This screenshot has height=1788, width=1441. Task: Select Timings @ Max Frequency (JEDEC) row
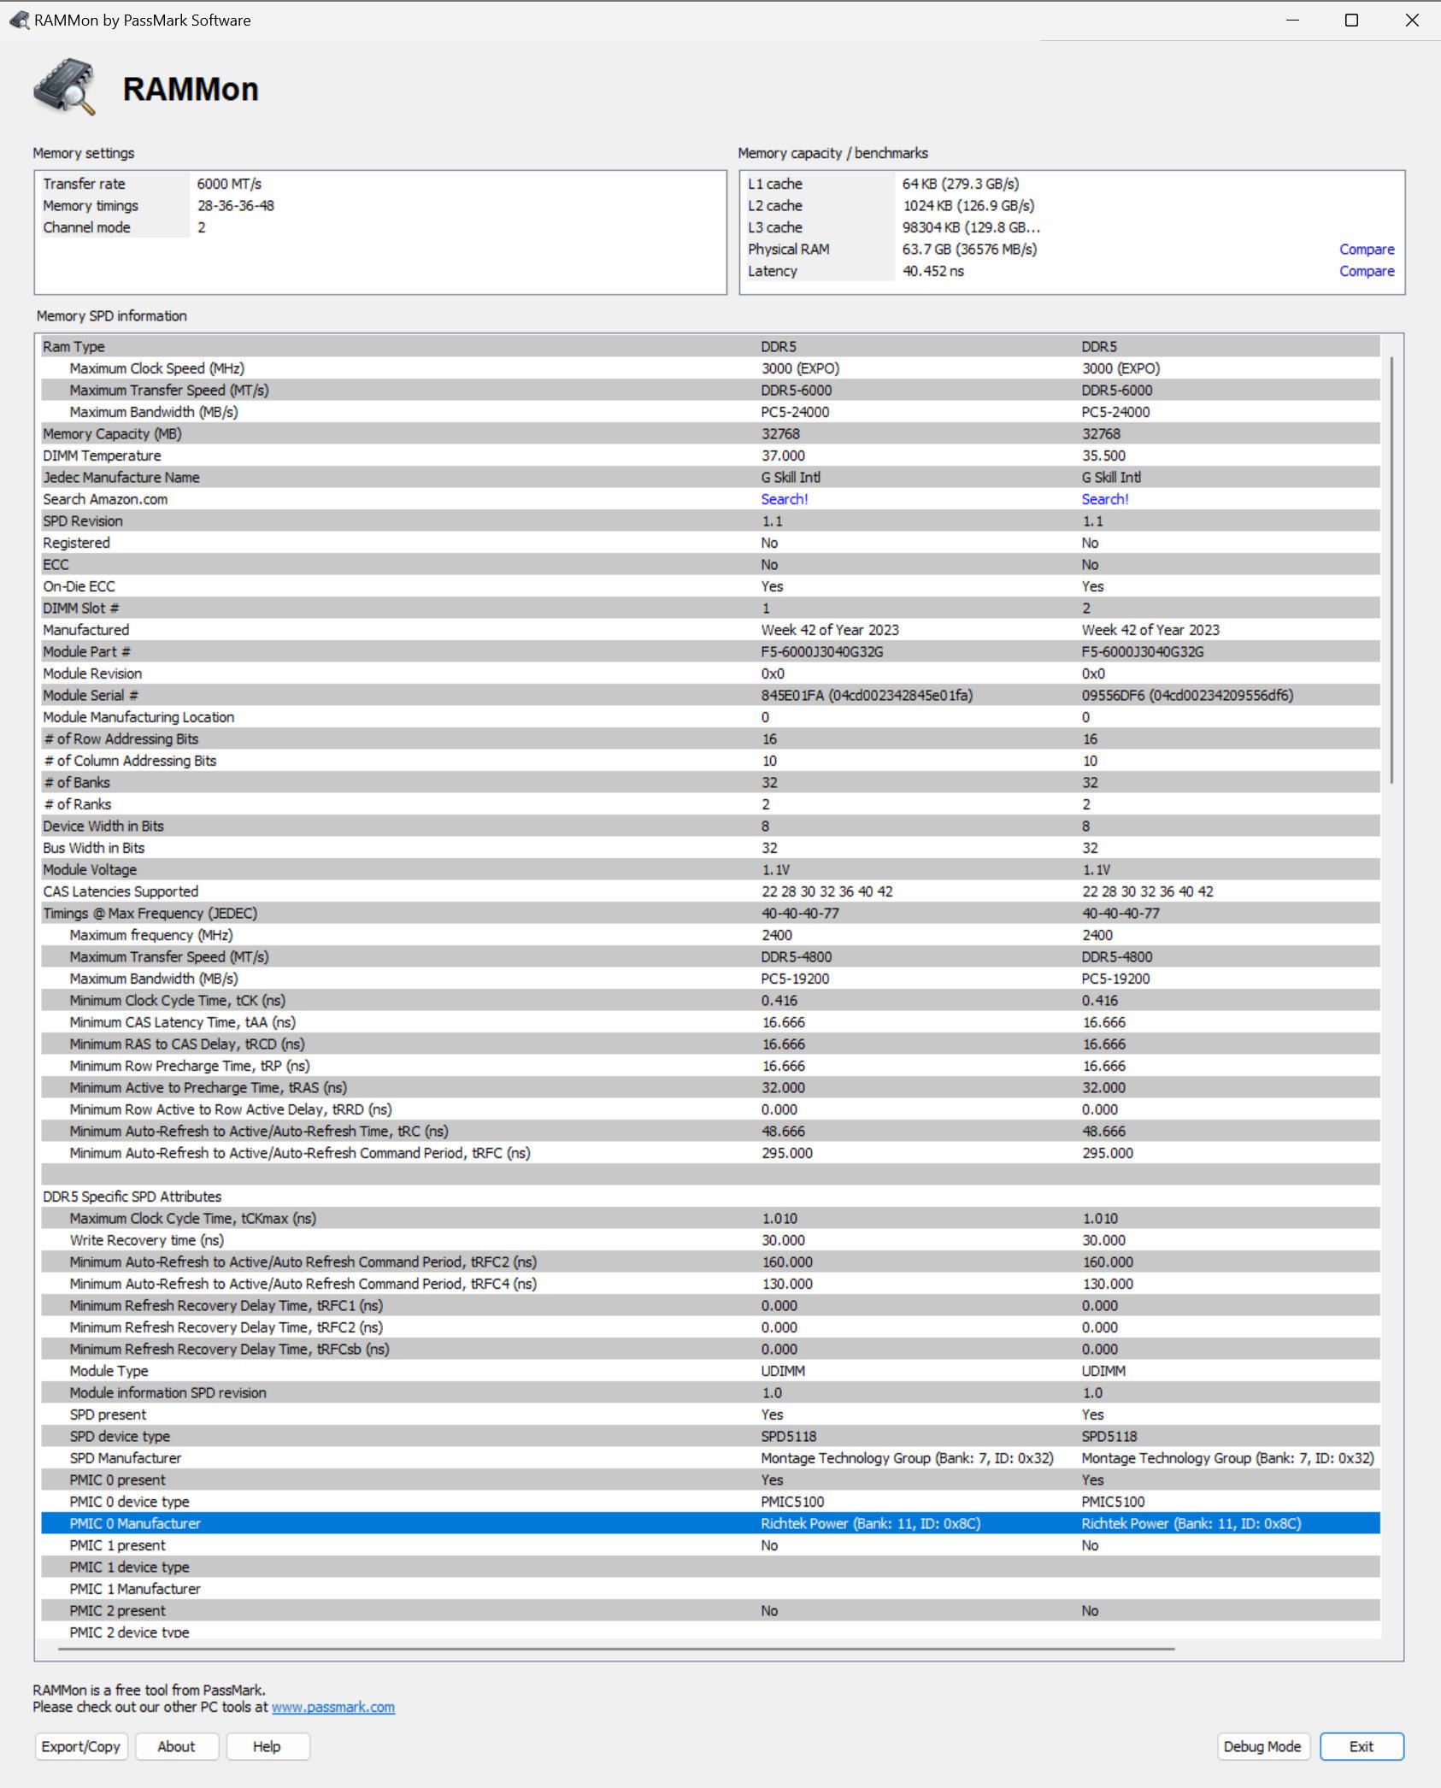[710, 913]
